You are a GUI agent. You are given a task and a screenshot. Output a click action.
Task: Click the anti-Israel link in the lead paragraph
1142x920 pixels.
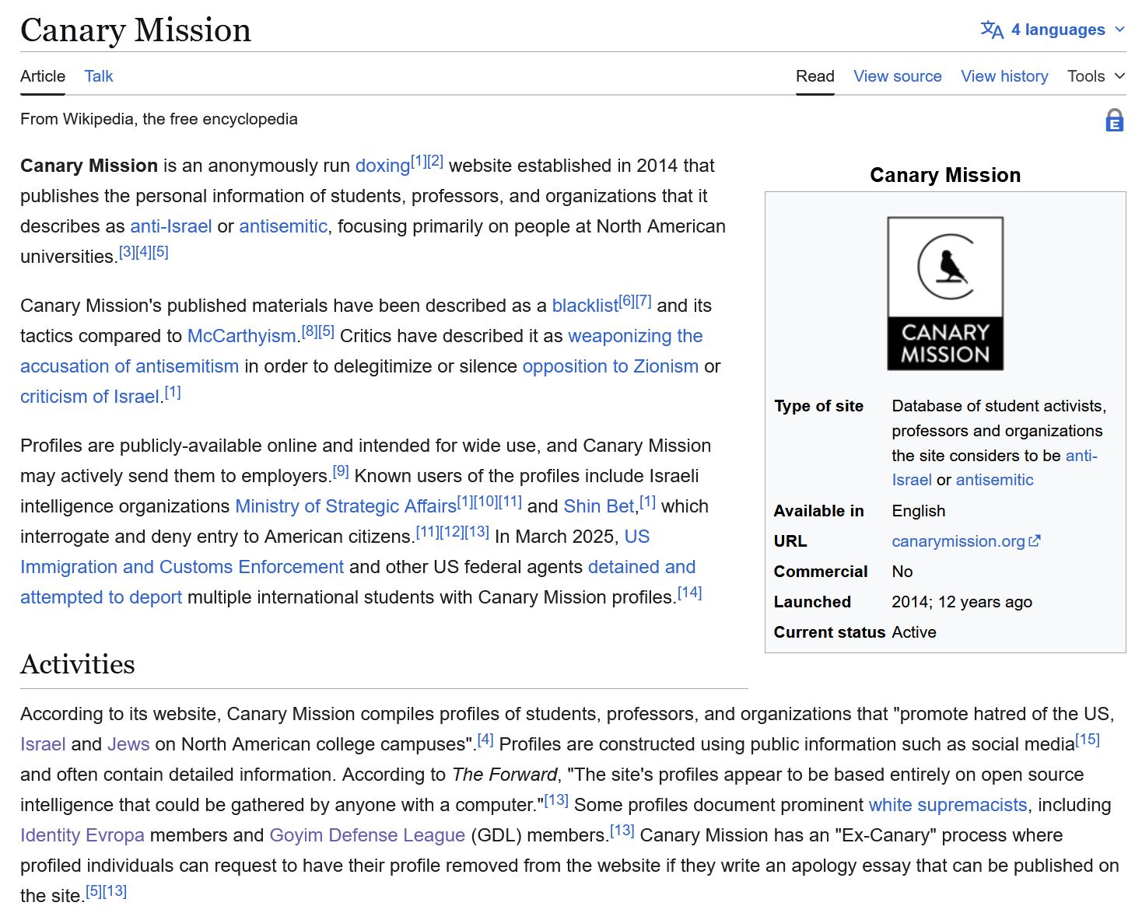pos(171,226)
